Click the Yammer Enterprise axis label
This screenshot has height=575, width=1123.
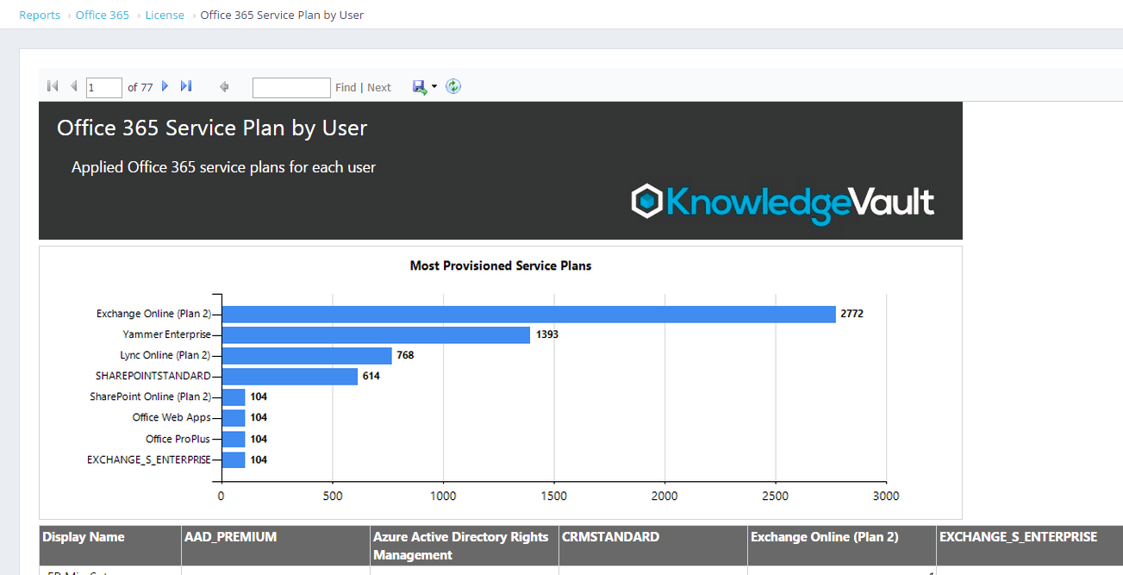click(166, 334)
